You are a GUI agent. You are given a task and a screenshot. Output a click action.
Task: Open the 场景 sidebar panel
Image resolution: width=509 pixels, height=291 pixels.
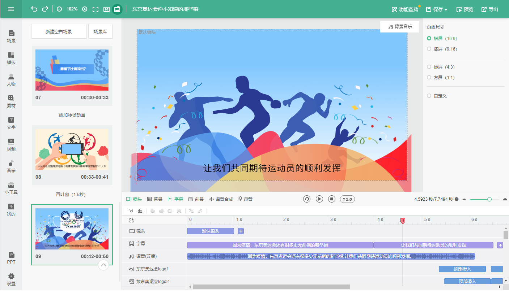coord(11,36)
